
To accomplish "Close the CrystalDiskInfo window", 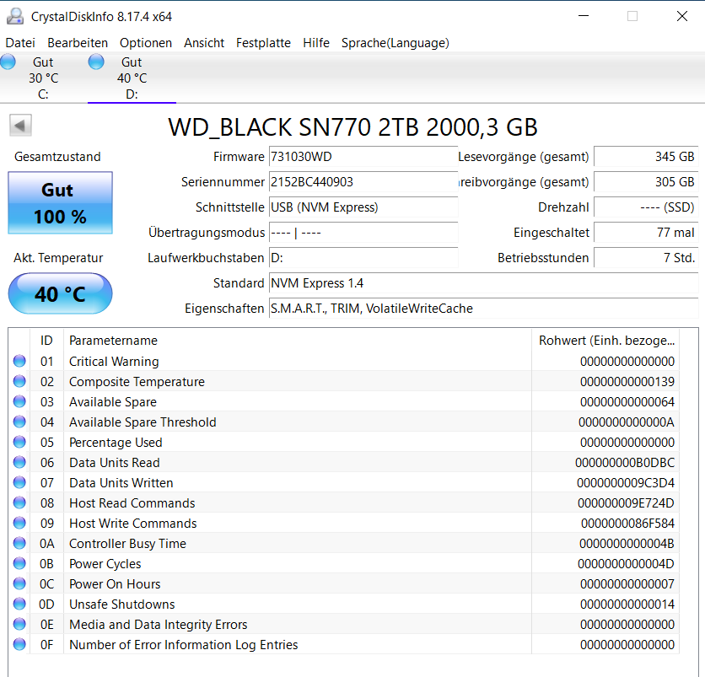I will (682, 16).
